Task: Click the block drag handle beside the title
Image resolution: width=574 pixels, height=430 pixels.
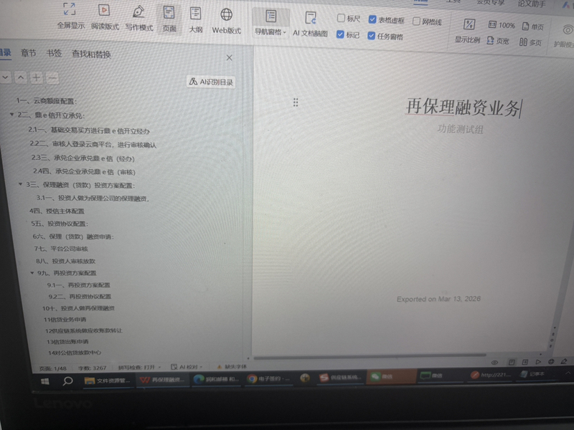Action: (296, 102)
